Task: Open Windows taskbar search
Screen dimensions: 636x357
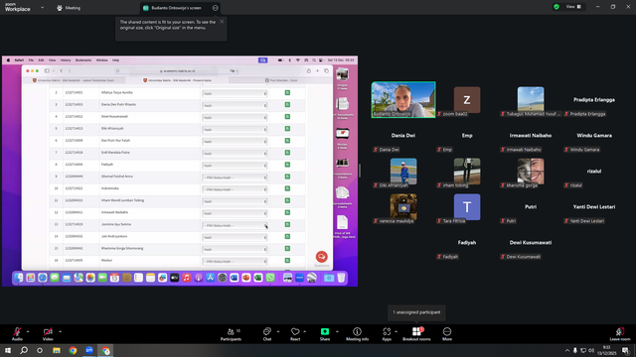Action: click(24, 350)
